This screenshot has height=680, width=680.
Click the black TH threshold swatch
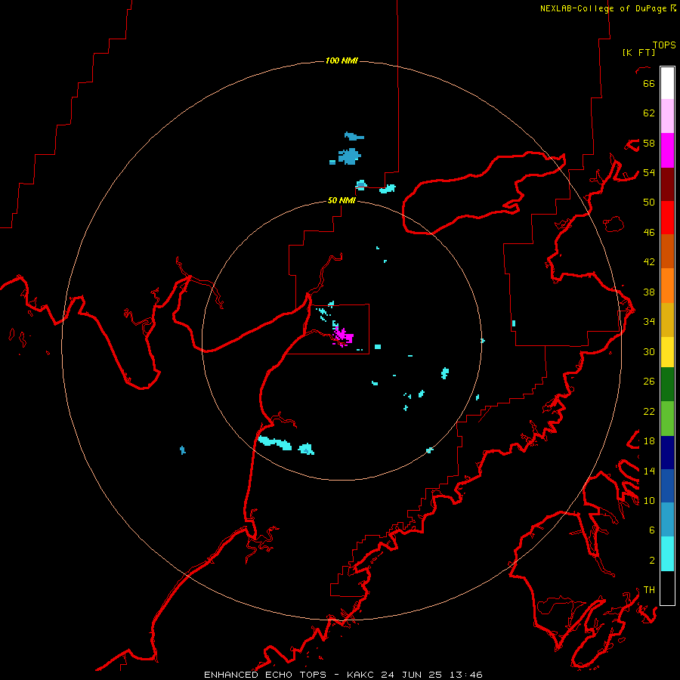[667, 588]
